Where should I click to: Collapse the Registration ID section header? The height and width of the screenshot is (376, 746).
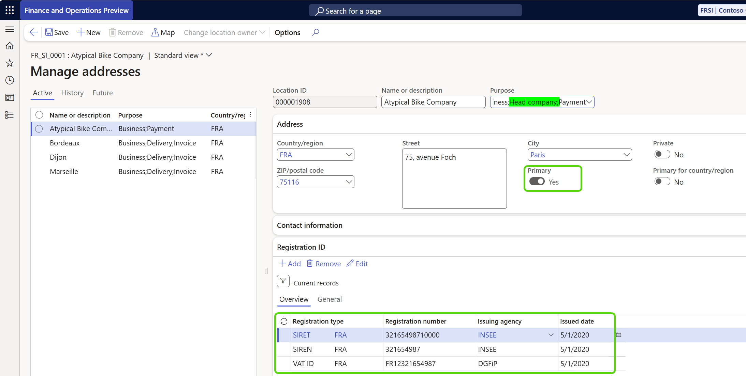509,247
